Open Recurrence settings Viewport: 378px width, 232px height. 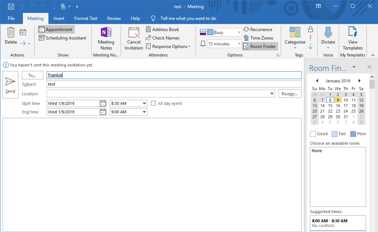click(258, 29)
